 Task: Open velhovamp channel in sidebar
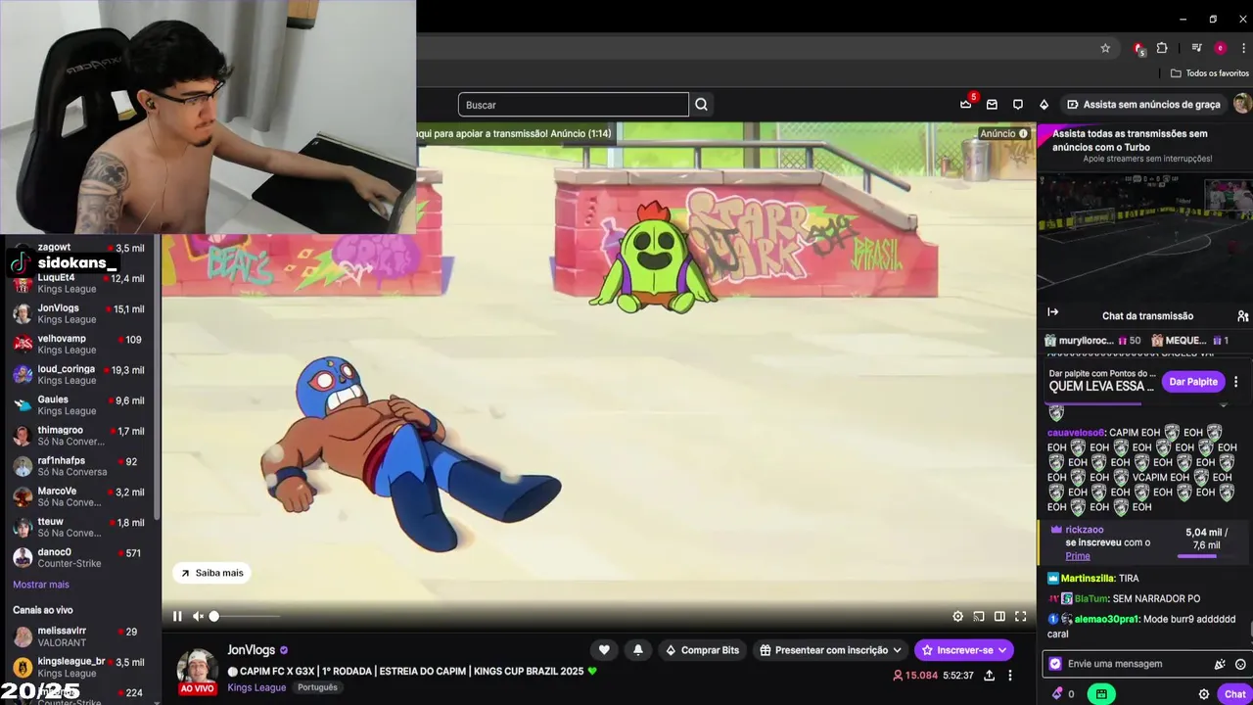tap(78, 344)
